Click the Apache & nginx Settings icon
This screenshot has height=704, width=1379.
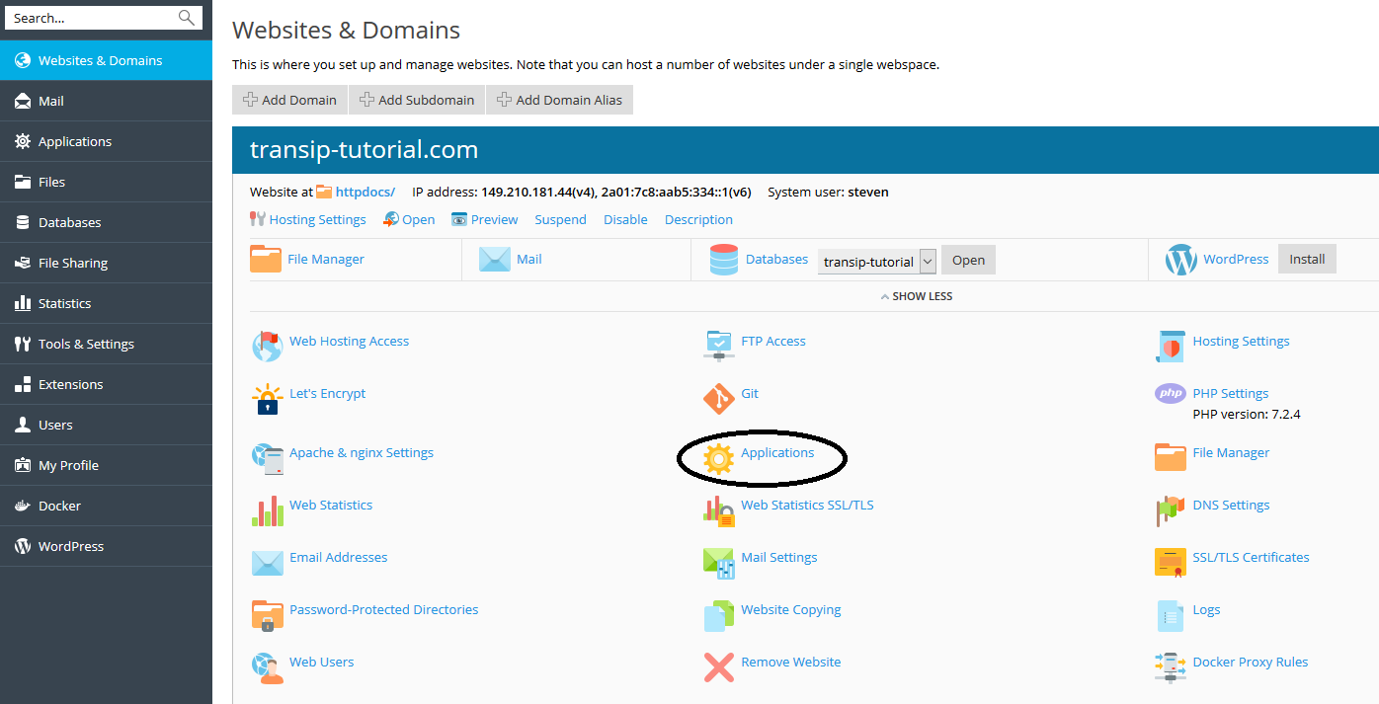click(267, 458)
